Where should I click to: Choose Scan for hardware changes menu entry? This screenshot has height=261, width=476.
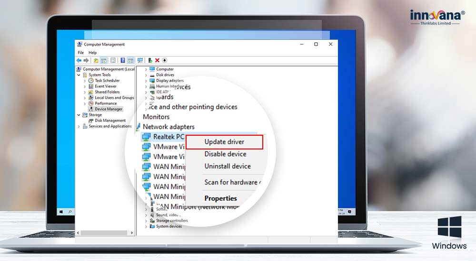pyautogui.click(x=232, y=182)
